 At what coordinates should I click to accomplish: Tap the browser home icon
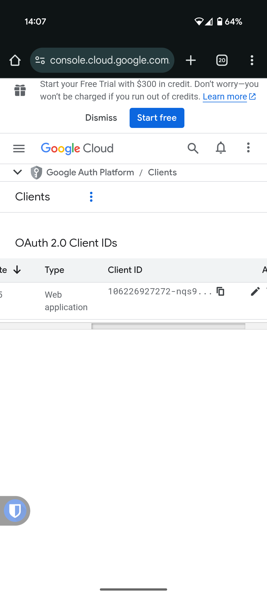[15, 60]
